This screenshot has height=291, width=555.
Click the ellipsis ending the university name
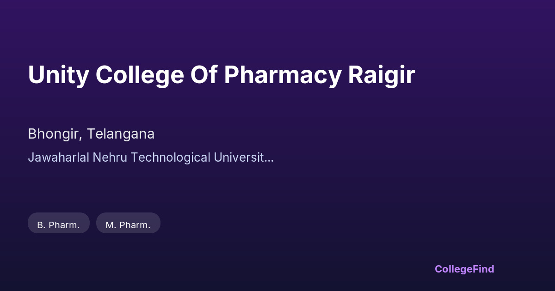click(270, 159)
